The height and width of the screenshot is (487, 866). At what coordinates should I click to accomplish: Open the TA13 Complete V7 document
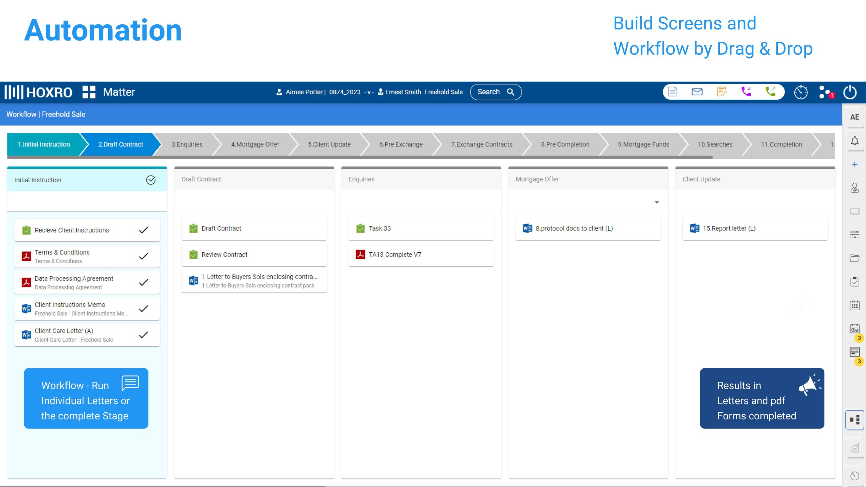coord(395,255)
